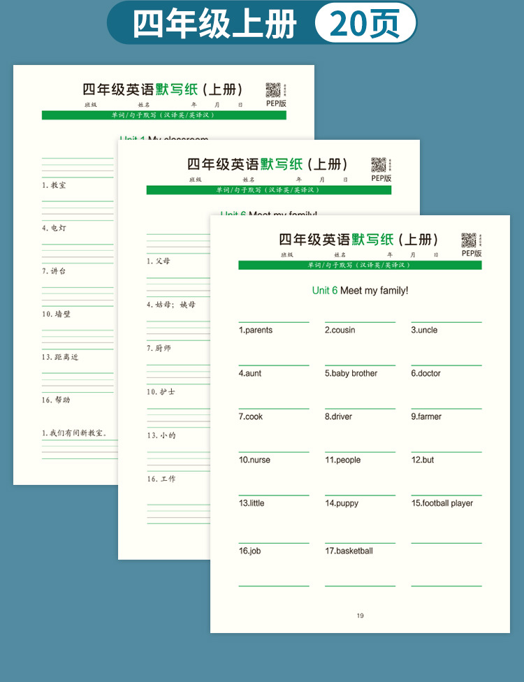This screenshot has height=682, width=524.
Task: Select the item 7.讲台
Action: [x=54, y=271]
